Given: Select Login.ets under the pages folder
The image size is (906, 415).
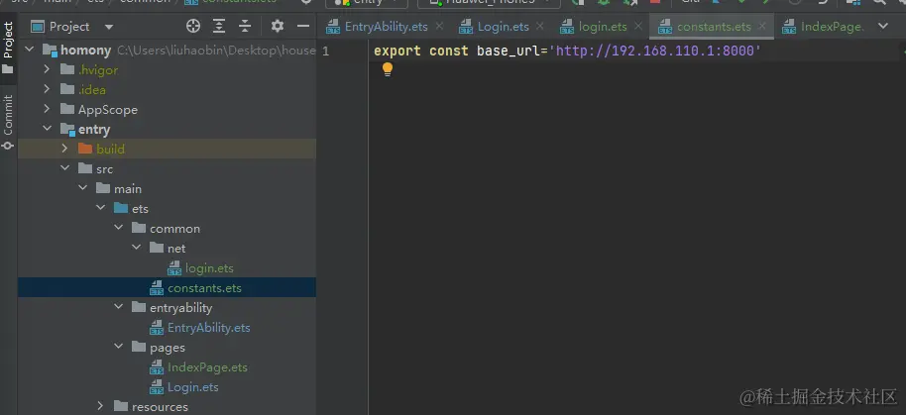Looking at the screenshot, I should pos(193,386).
